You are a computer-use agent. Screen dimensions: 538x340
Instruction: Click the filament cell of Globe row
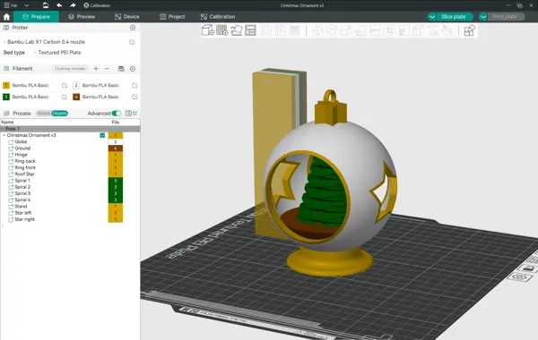116,141
